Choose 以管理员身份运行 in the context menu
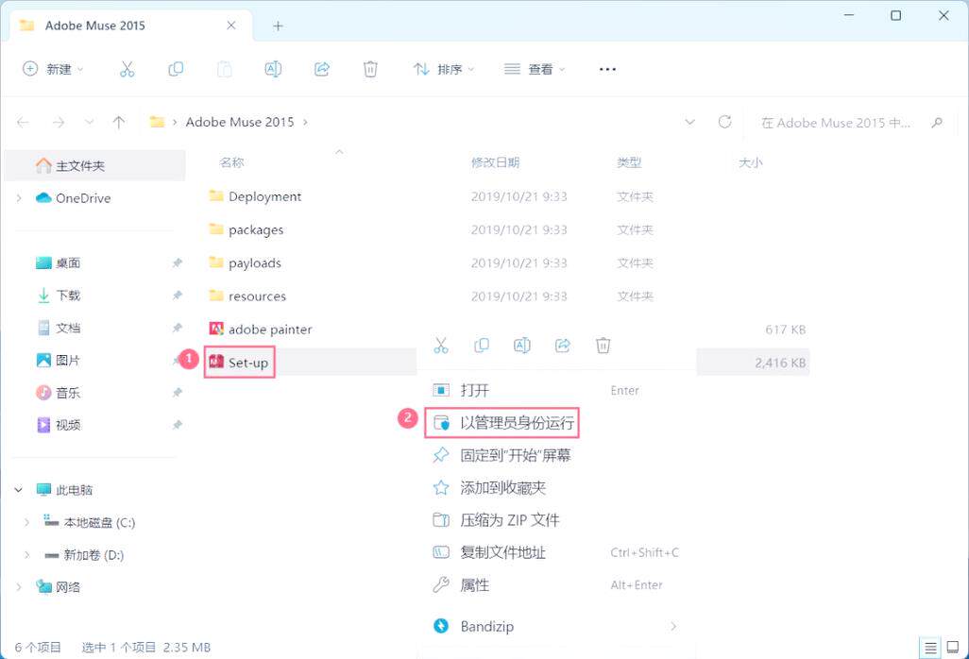The image size is (969, 659). [x=555, y=423]
